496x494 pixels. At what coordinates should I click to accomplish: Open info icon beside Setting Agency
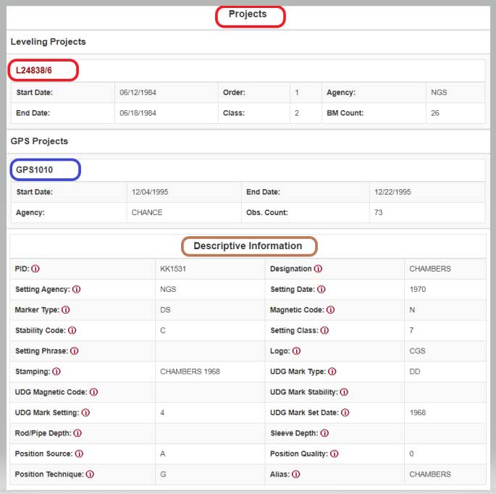[x=76, y=289]
